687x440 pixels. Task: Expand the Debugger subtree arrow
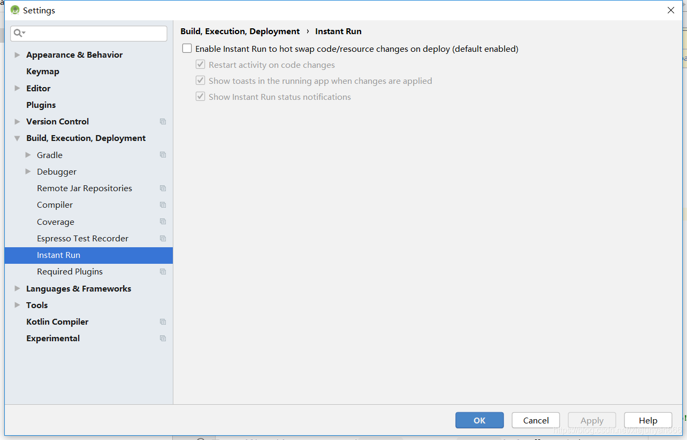point(28,171)
